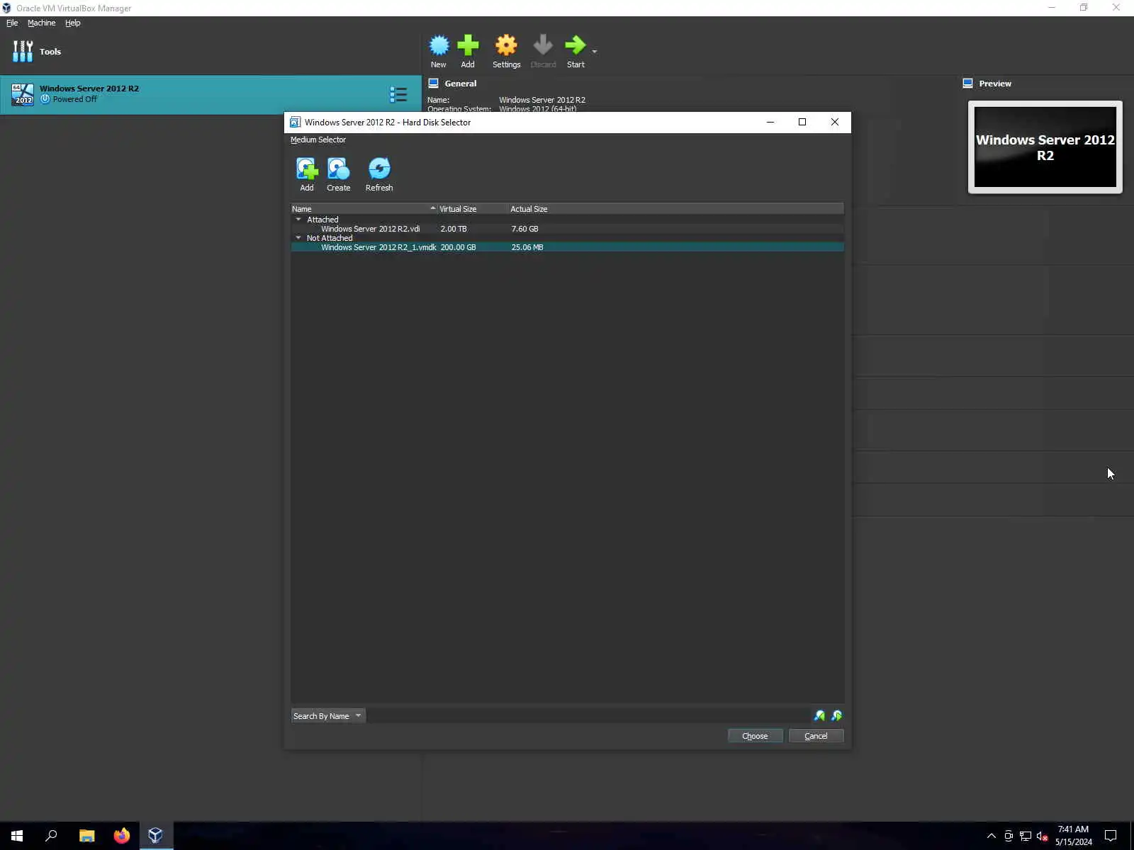Click search previous match icon
Image resolution: width=1134 pixels, height=850 pixels.
[819, 715]
